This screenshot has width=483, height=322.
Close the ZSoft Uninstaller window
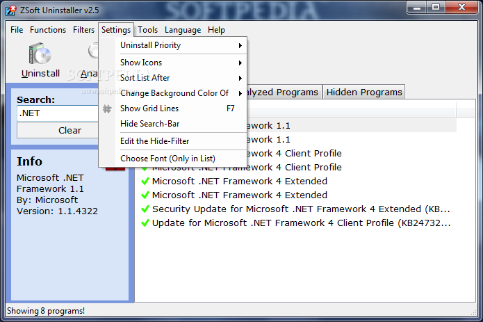[x=461, y=8]
